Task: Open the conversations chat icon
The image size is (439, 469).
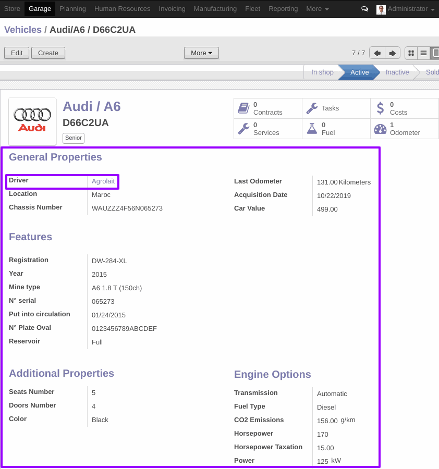Action: pos(364,9)
